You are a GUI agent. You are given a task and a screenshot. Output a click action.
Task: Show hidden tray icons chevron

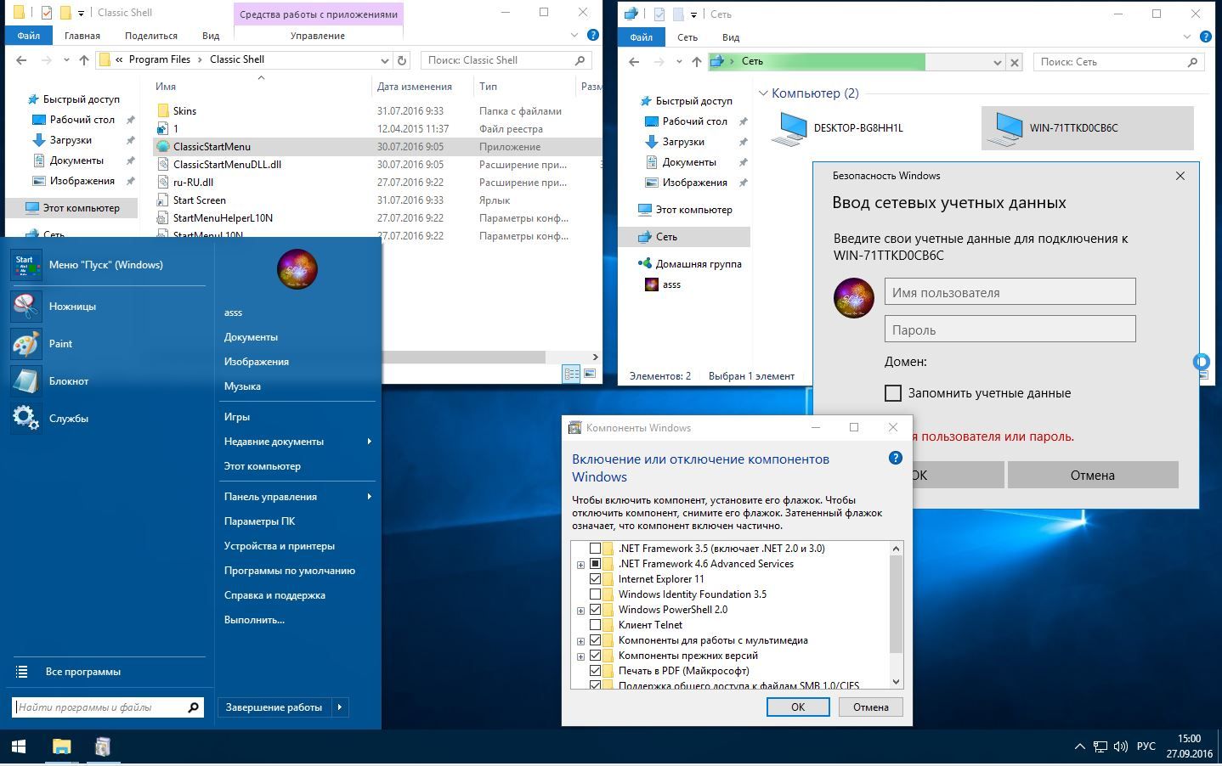(x=1079, y=746)
